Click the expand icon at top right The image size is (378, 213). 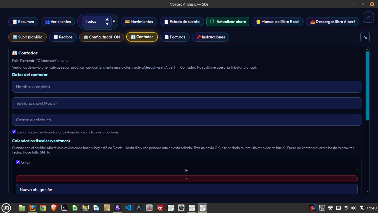coord(368,17)
